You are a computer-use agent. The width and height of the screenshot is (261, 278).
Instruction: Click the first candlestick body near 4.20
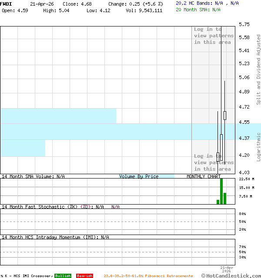pyautogui.click(x=218, y=157)
